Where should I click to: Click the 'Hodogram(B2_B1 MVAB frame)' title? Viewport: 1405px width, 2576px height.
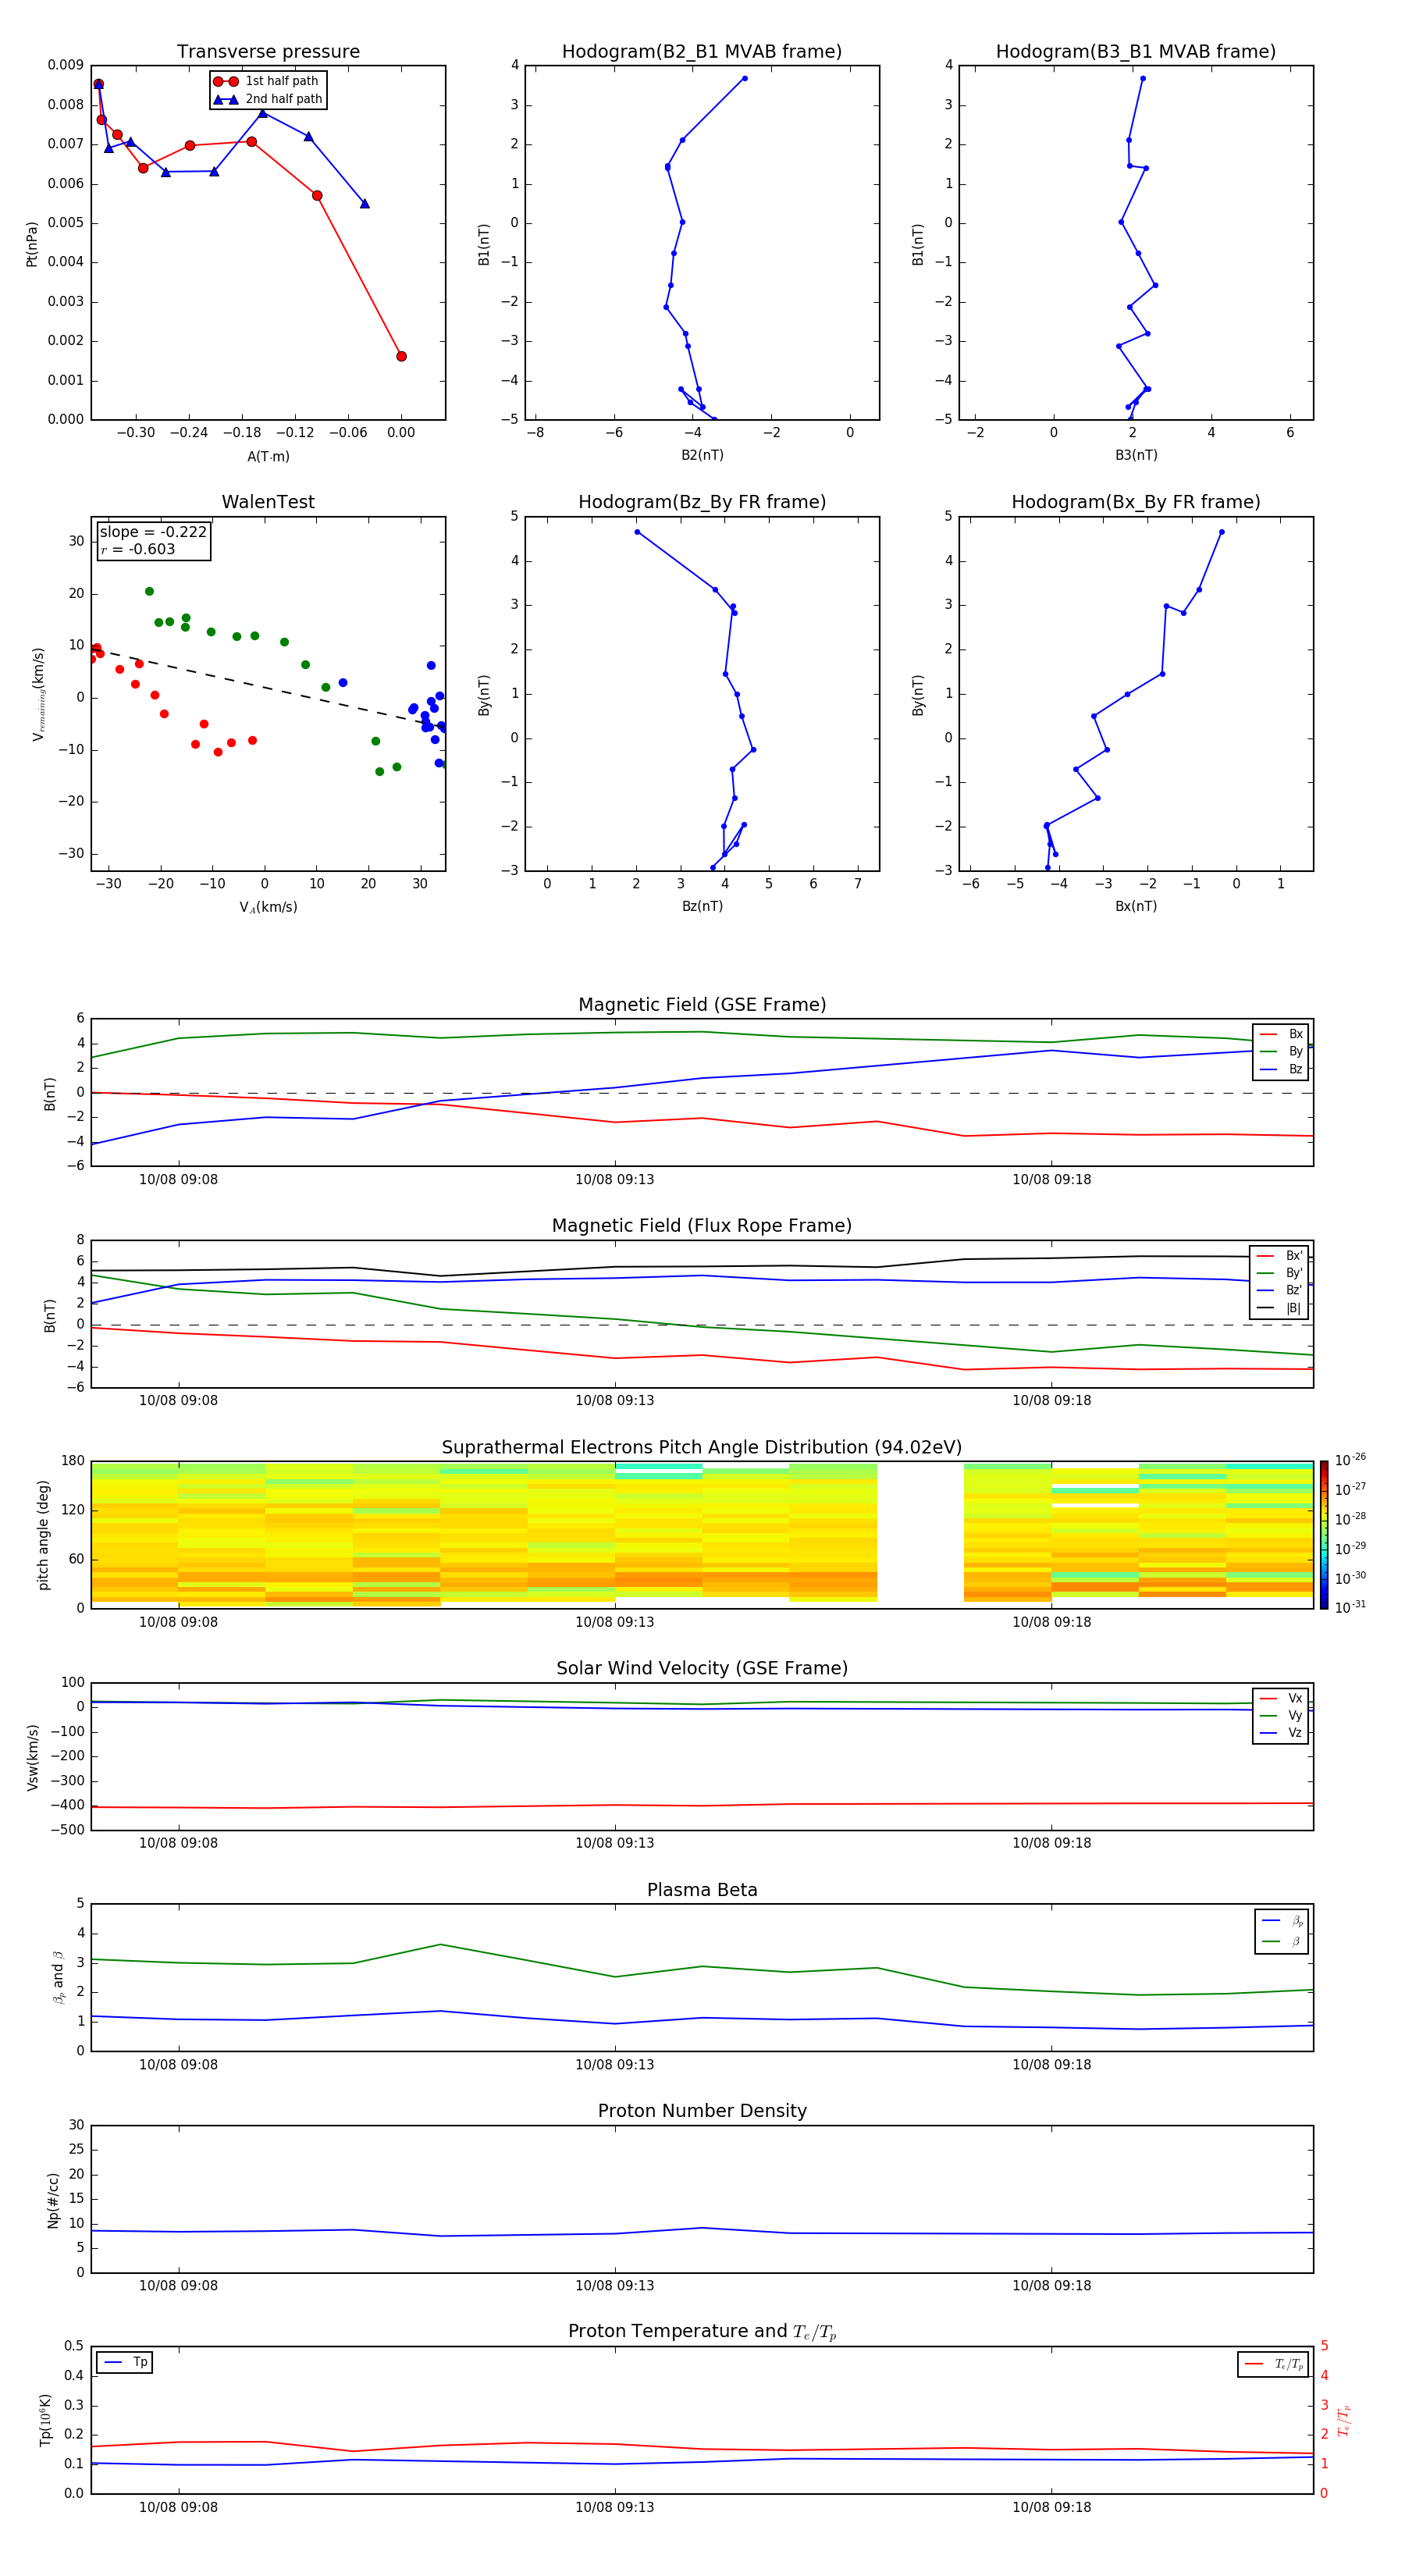[x=702, y=51]
